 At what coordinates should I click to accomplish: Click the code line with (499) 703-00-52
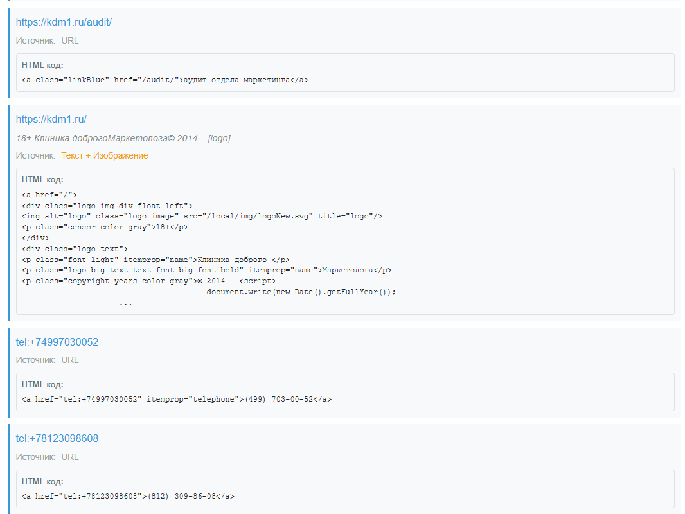coord(177,399)
